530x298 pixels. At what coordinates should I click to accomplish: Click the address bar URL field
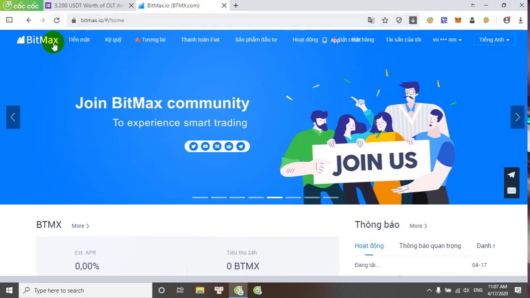[215, 20]
